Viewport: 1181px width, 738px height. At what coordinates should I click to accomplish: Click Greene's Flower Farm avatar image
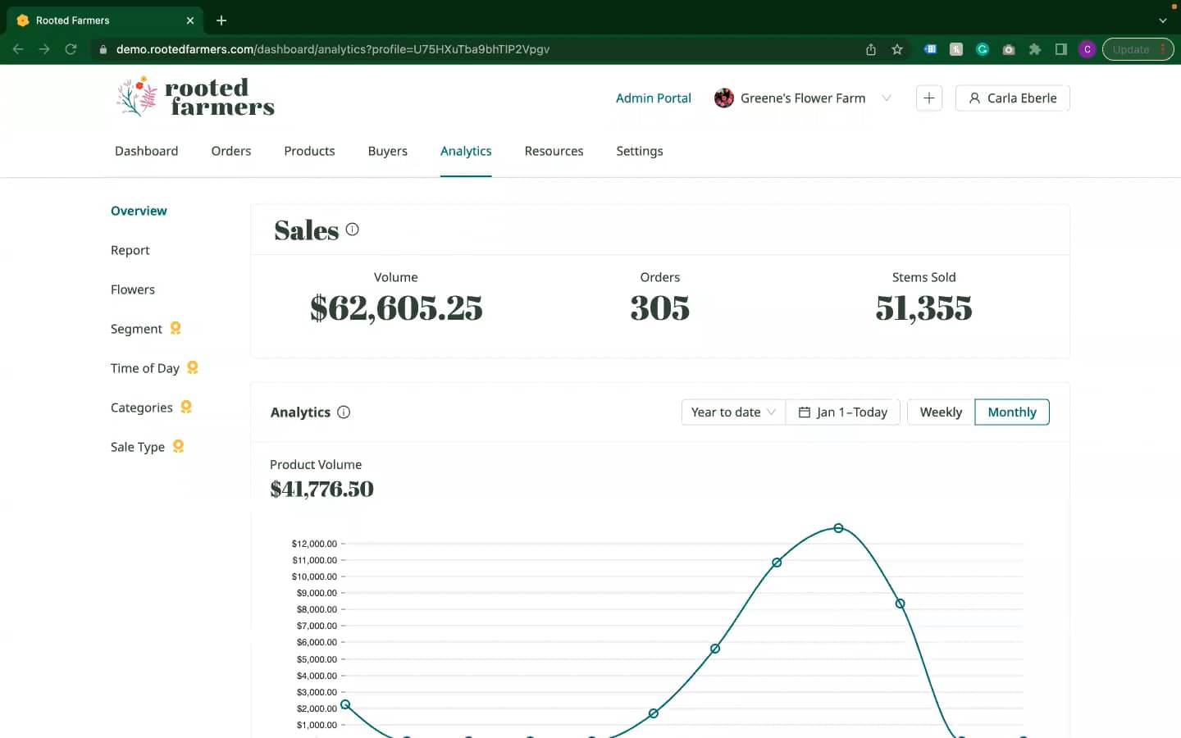coord(723,98)
